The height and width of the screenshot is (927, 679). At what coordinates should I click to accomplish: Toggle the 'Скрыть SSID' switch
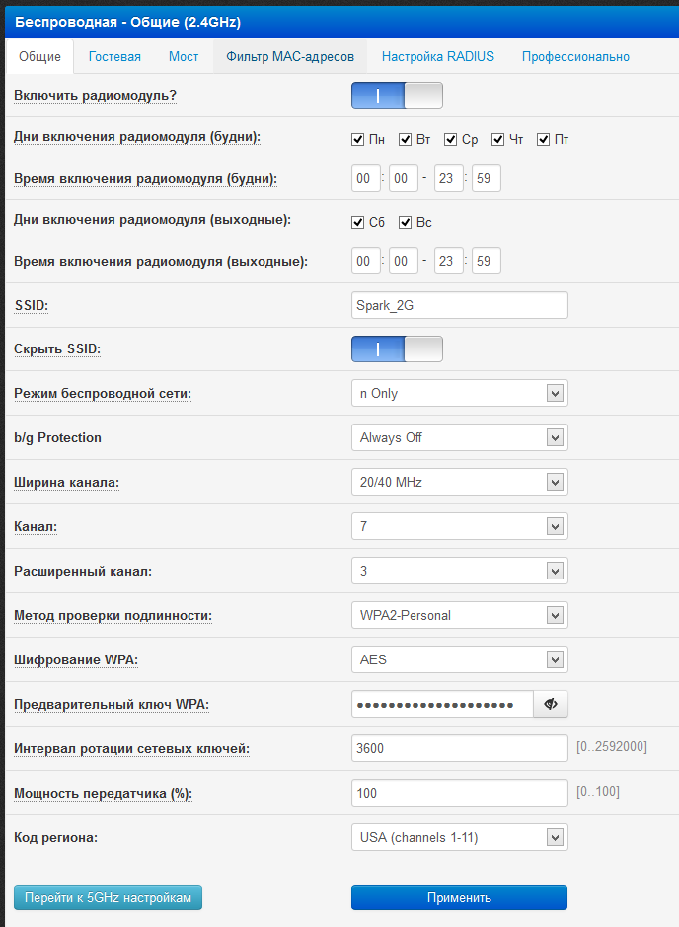(397, 349)
